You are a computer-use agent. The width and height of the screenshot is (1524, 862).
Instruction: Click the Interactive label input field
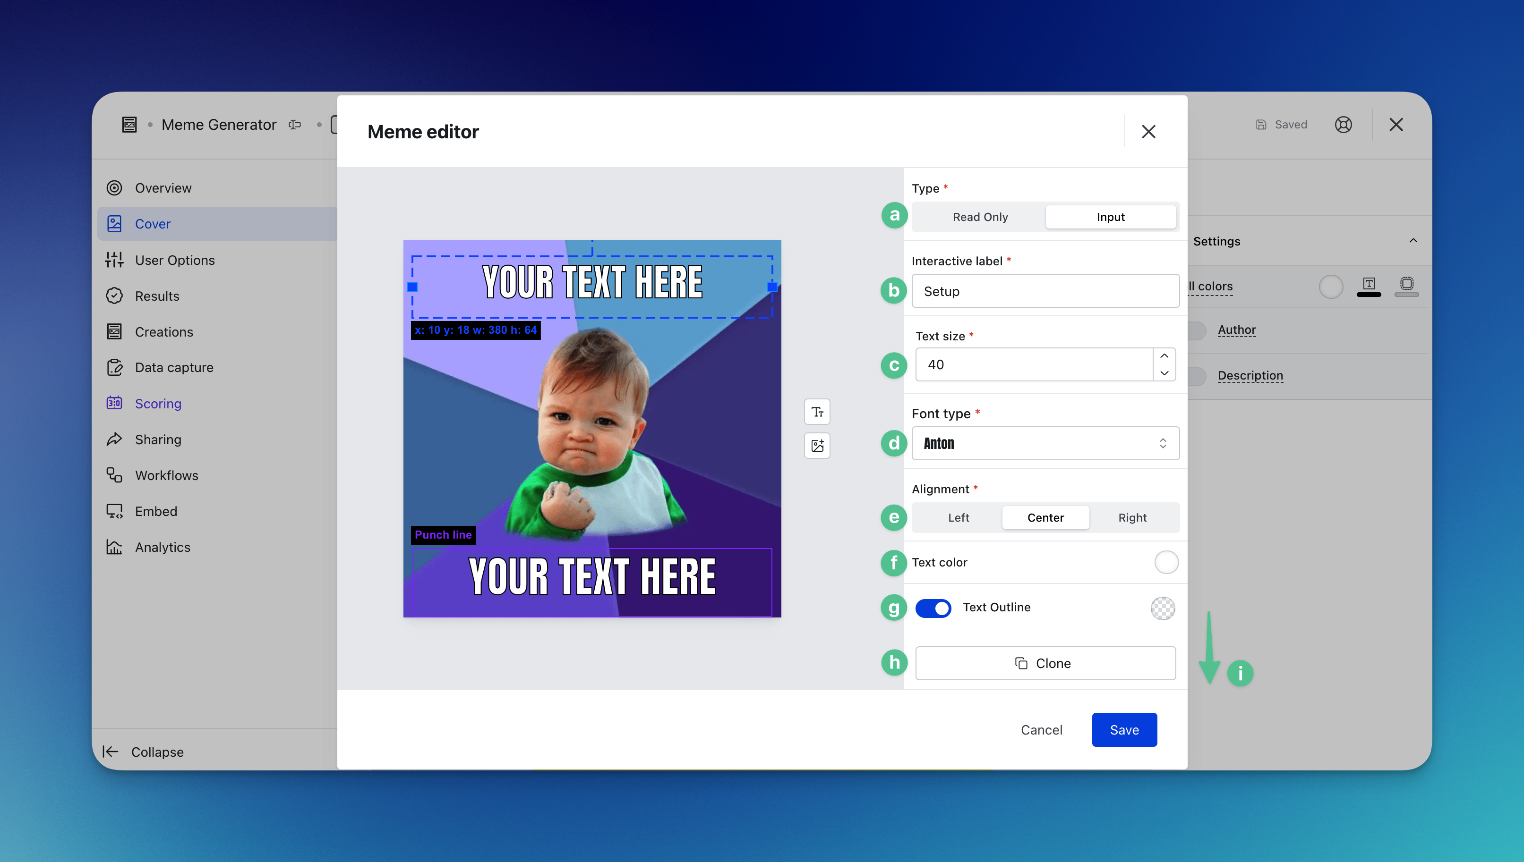[1045, 291]
